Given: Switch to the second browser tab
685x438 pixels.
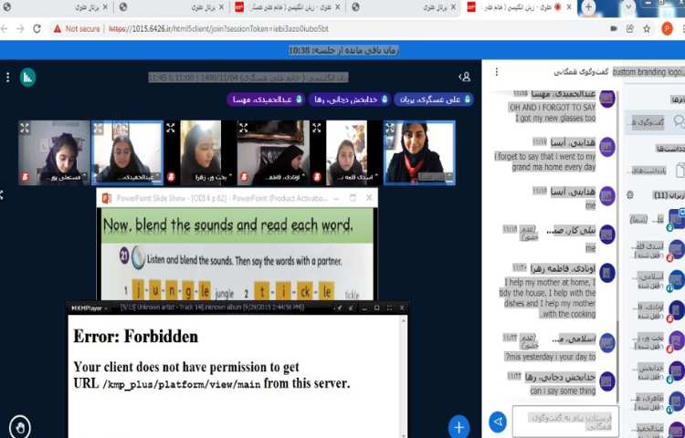Looking at the screenshot, I should coord(172,7).
